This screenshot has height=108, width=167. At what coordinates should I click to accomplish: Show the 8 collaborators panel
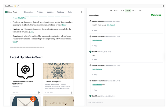tap(122, 10)
